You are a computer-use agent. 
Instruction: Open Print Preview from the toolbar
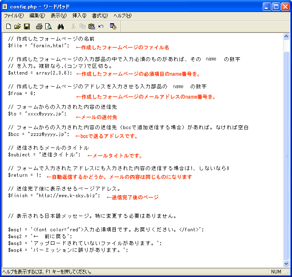pyautogui.click(x=48, y=27)
